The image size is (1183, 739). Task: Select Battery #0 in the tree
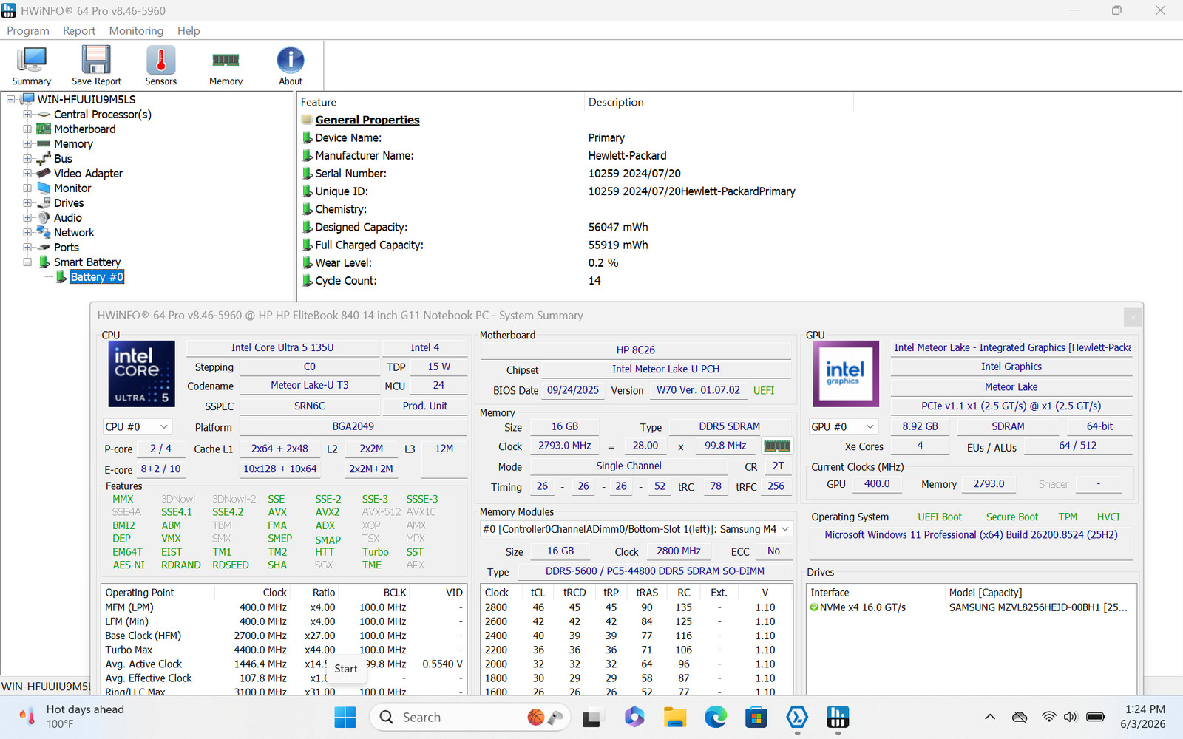[x=97, y=277]
